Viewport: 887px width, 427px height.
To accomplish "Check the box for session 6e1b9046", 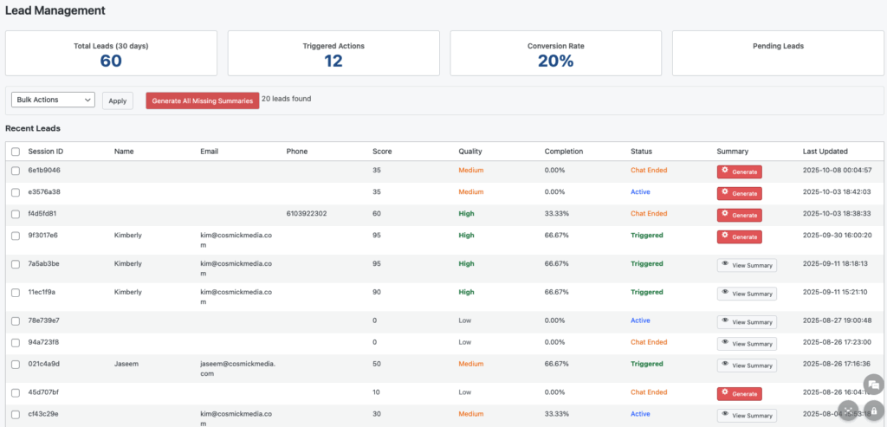I will [x=16, y=171].
